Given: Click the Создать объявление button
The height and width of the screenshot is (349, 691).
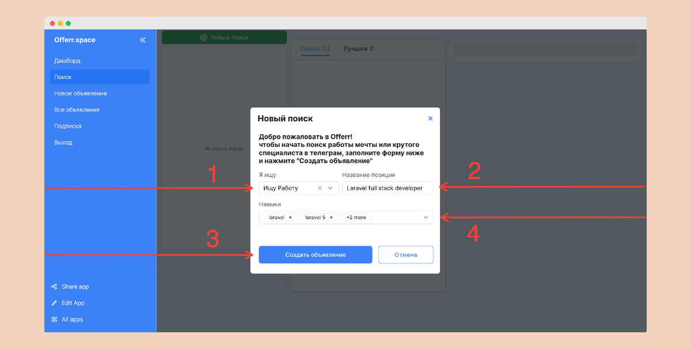Looking at the screenshot, I should 316,255.
